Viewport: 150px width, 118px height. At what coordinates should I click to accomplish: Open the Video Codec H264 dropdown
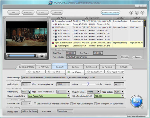[x=122, y=92]
